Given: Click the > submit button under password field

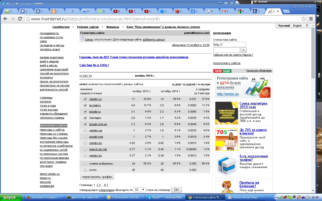Looking at the screenshot, I should point(244,50).
